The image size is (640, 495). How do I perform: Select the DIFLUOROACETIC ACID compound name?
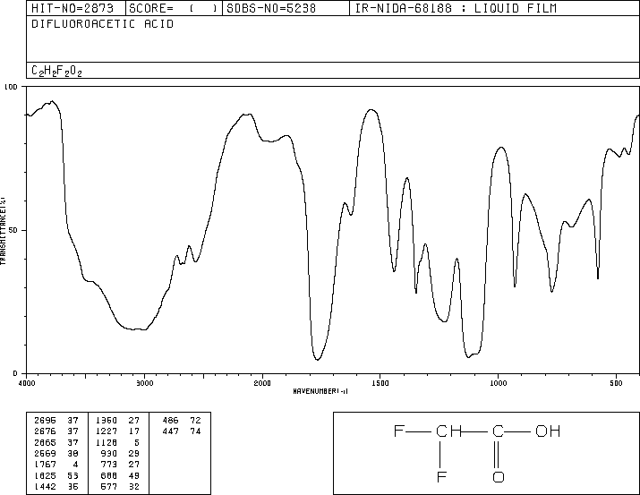(x=102, y=24)
